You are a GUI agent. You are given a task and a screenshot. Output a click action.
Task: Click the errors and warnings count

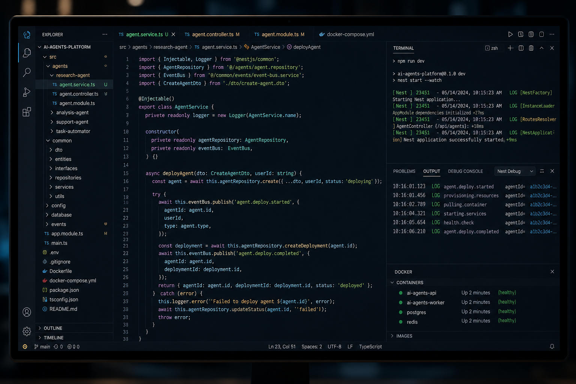[73, 346]
